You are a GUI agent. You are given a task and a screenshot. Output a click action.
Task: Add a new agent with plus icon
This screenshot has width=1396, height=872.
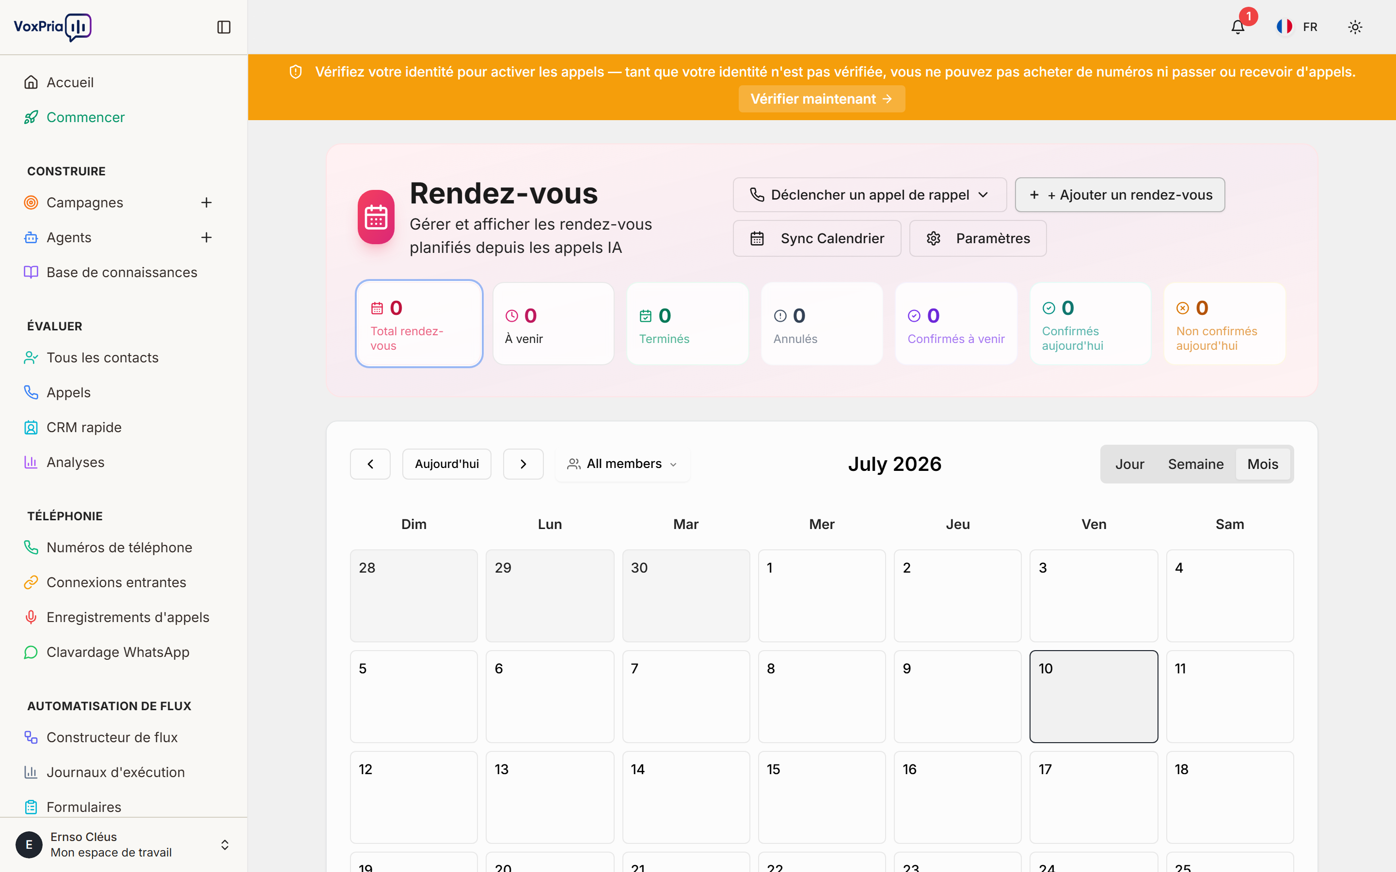[x=206, y=237]
